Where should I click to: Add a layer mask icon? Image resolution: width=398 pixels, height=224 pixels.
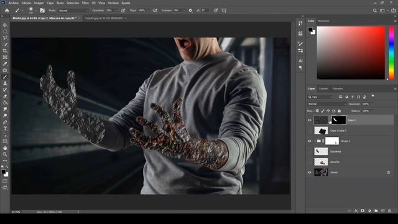coord(363,211)
